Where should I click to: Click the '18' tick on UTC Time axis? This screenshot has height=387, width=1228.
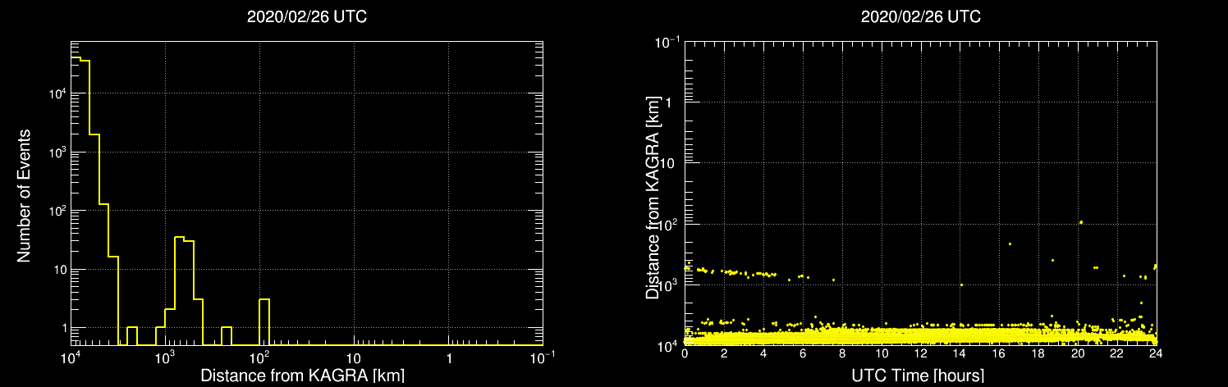pos(1038,353)
